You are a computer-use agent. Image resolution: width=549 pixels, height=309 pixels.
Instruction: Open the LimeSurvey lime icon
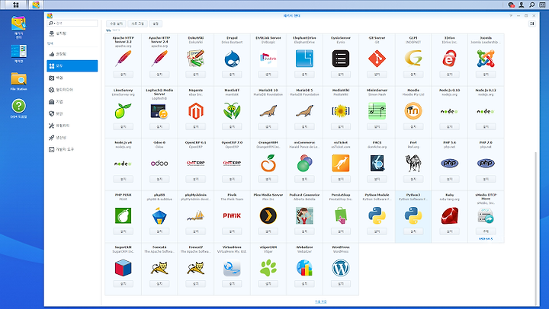point(124,111)
